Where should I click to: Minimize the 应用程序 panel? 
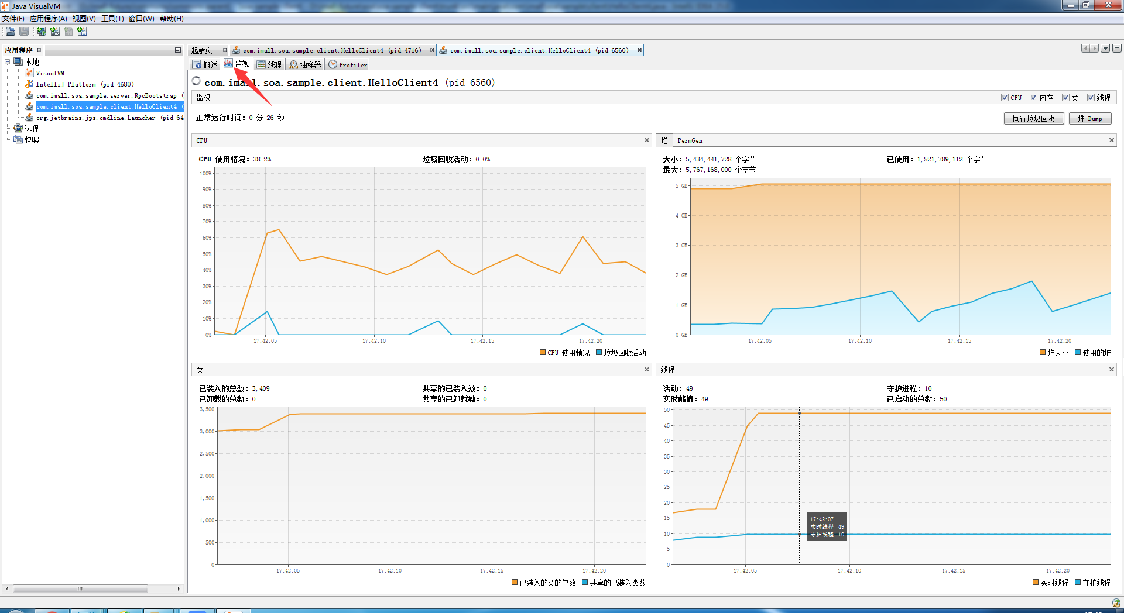(x=178, y=50)
